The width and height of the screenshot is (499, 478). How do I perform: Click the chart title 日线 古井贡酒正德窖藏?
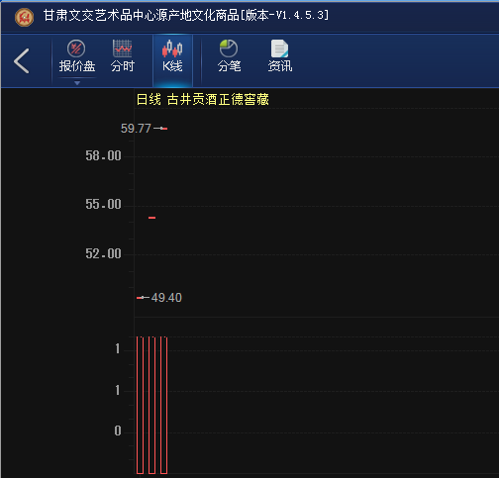click(x=203, y=99)
